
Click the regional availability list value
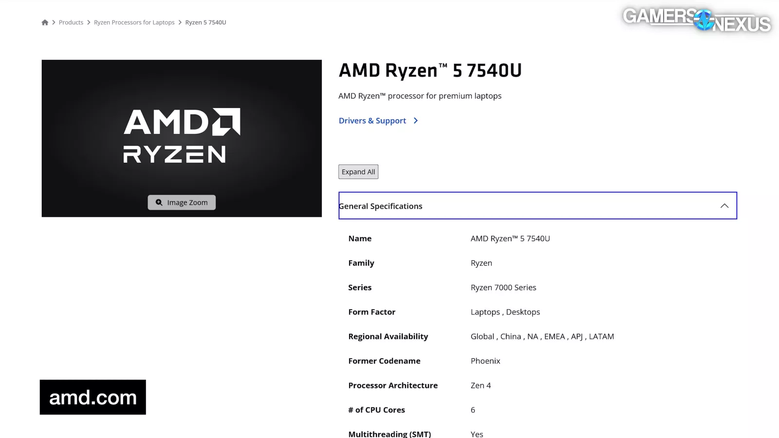tap(542, 336)
